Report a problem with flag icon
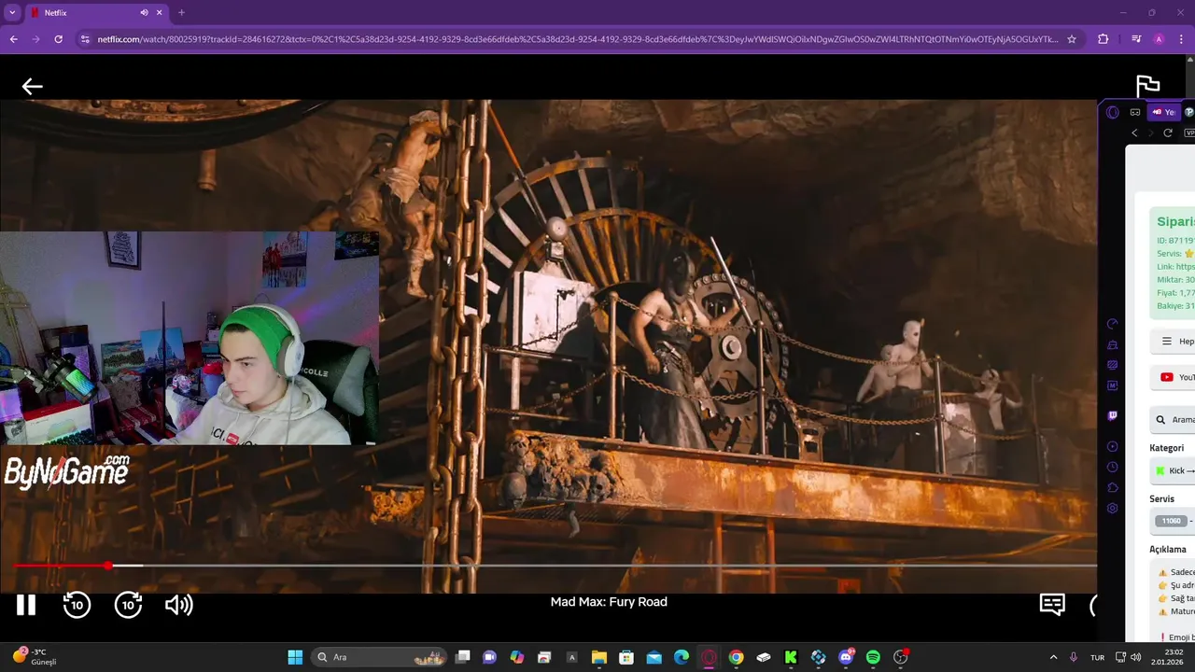 click(x=1147, y=87)
